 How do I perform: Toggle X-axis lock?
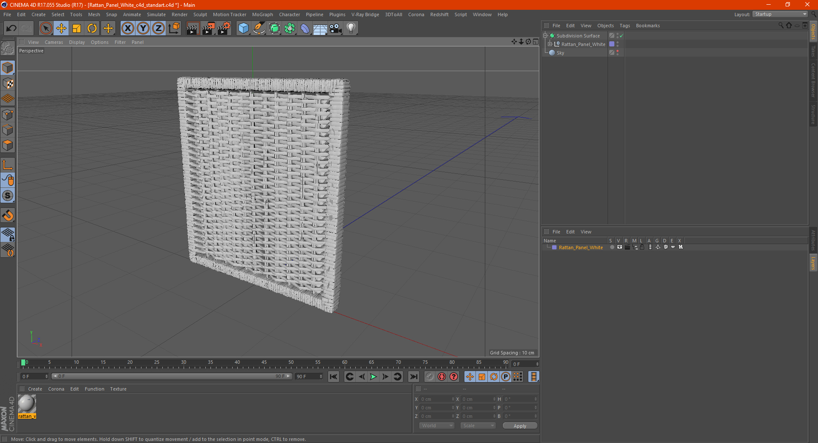(x=127, y=29)
